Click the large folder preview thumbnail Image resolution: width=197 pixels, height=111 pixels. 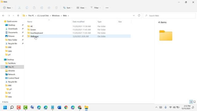tap(166, 35)
